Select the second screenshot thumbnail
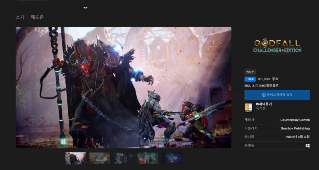 [100, 158]
